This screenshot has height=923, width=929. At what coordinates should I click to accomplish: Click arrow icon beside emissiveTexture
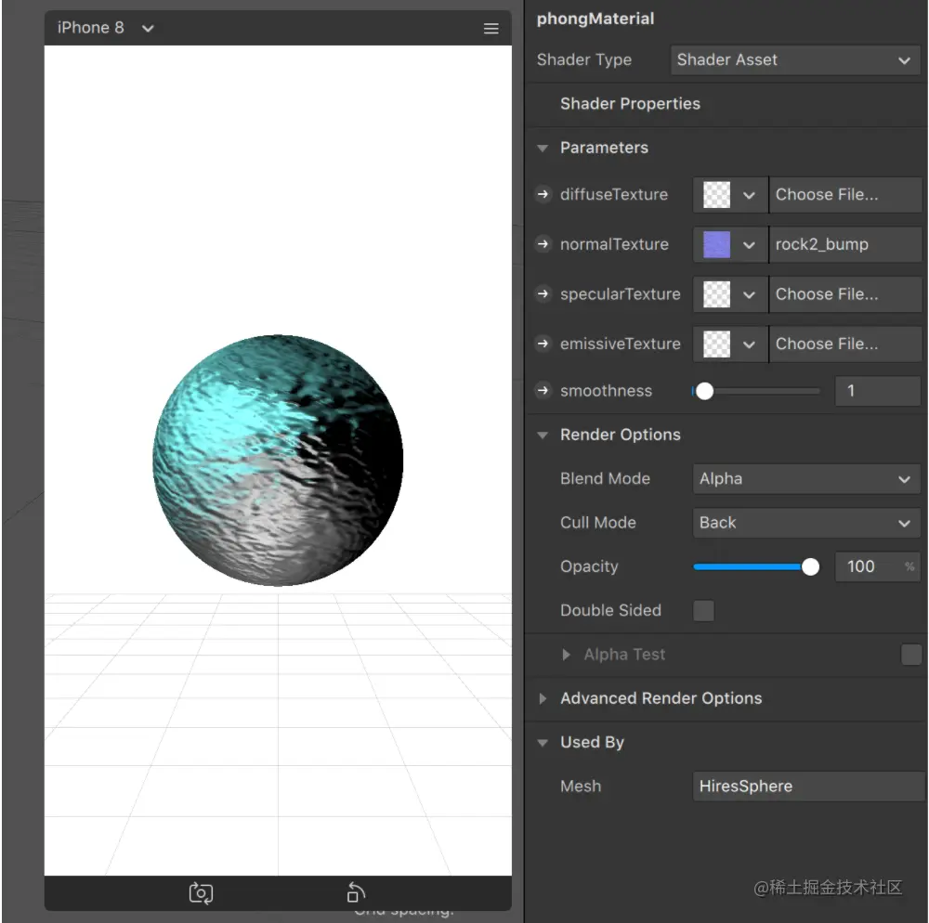[543, 344]
